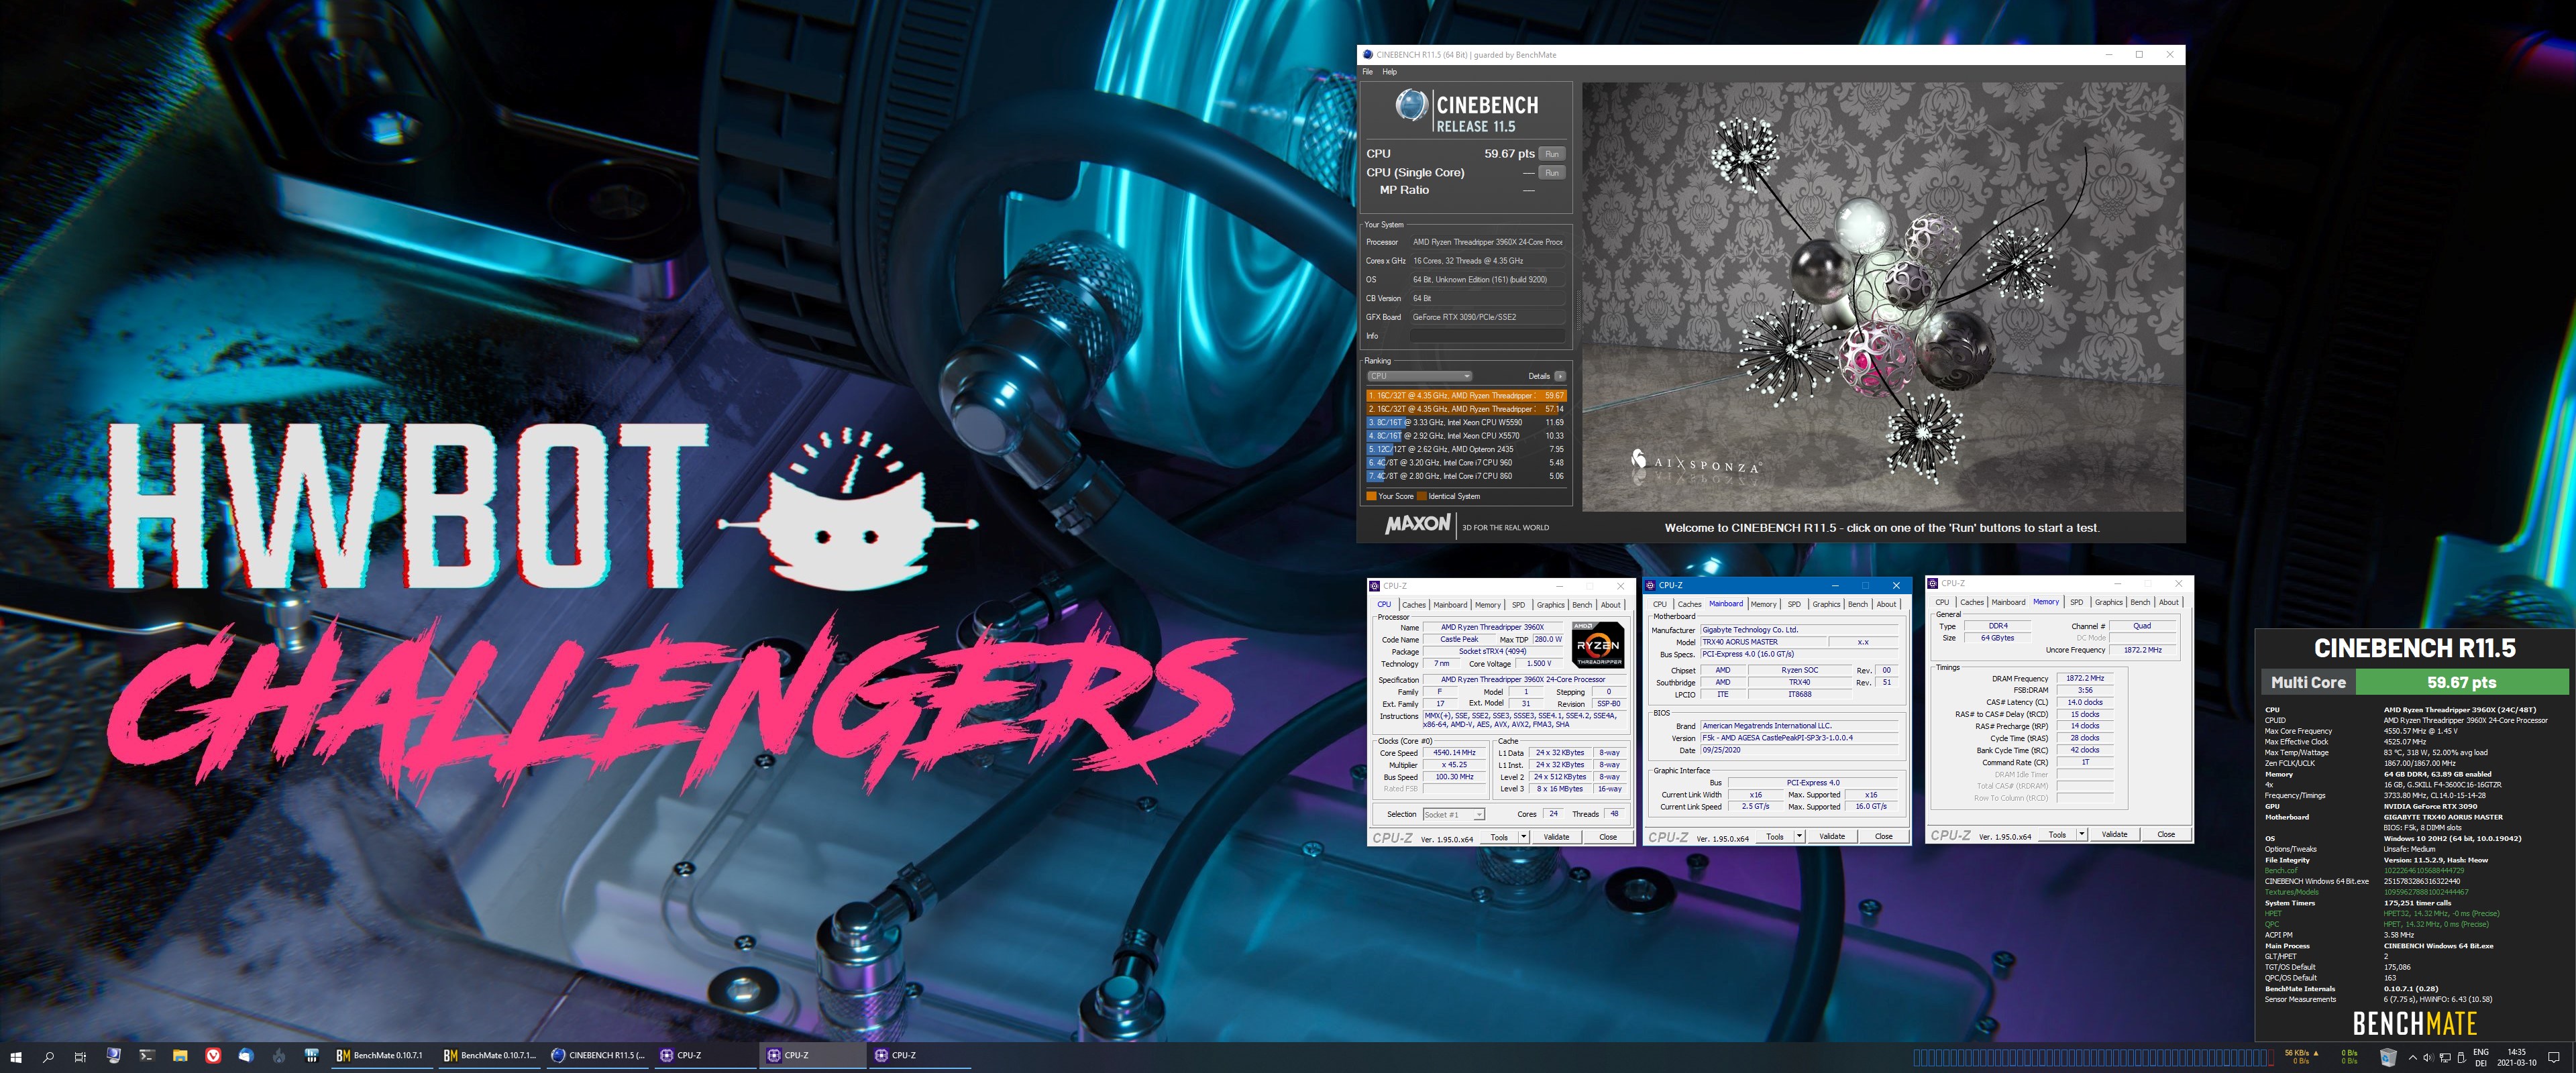Image resolution: width=2576 pixels, height=1073 pixels.
Task: Expand ranking Details arrow in CINEBENCH
Action: point(1560,376)
